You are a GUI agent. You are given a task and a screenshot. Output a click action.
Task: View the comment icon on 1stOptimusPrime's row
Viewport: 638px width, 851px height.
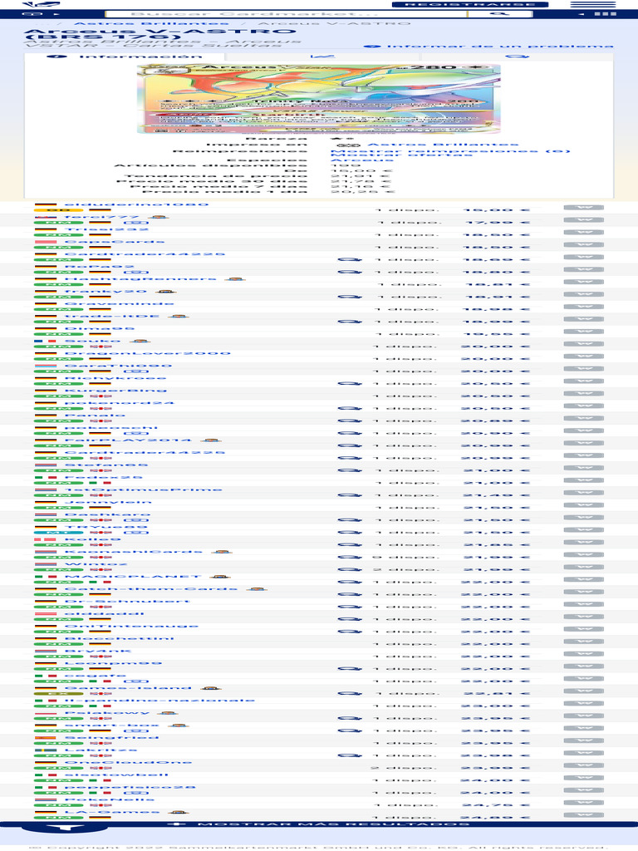pos(350,495)
